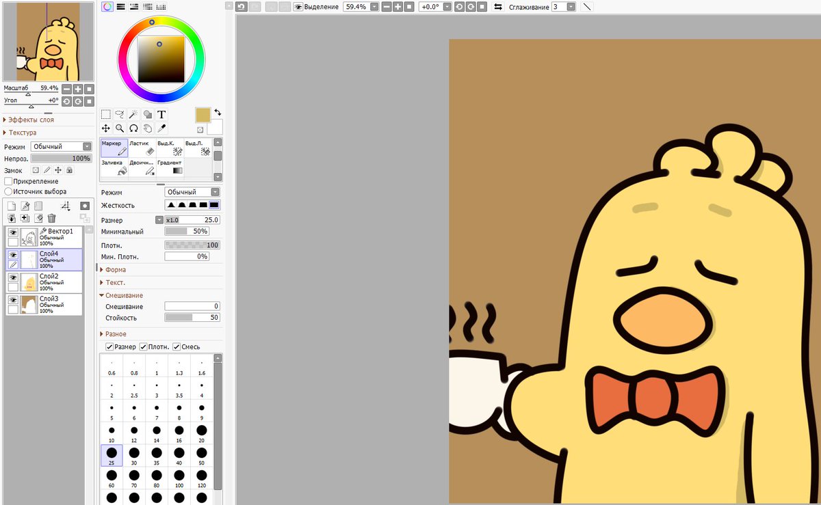Flip canvas view horizontally icon
The height and width of the screenshot is (505, 821).
(x=498, y=6)
